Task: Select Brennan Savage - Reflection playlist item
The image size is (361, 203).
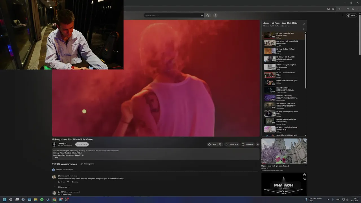Action: coord(284,122)
